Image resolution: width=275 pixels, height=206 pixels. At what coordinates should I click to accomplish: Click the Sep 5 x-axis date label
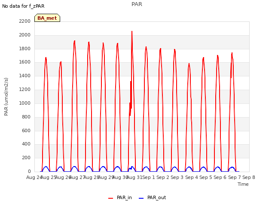click(x=206, y=177)
